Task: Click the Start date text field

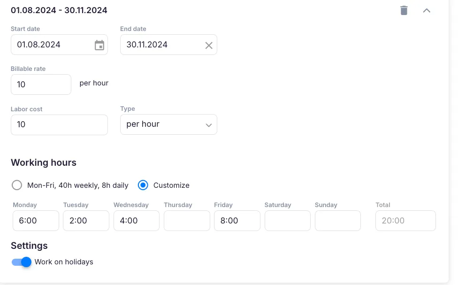Action: pos(52,45)
